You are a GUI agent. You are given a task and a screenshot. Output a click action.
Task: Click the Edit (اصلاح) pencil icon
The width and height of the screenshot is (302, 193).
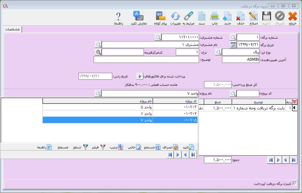tap(253, 18)
